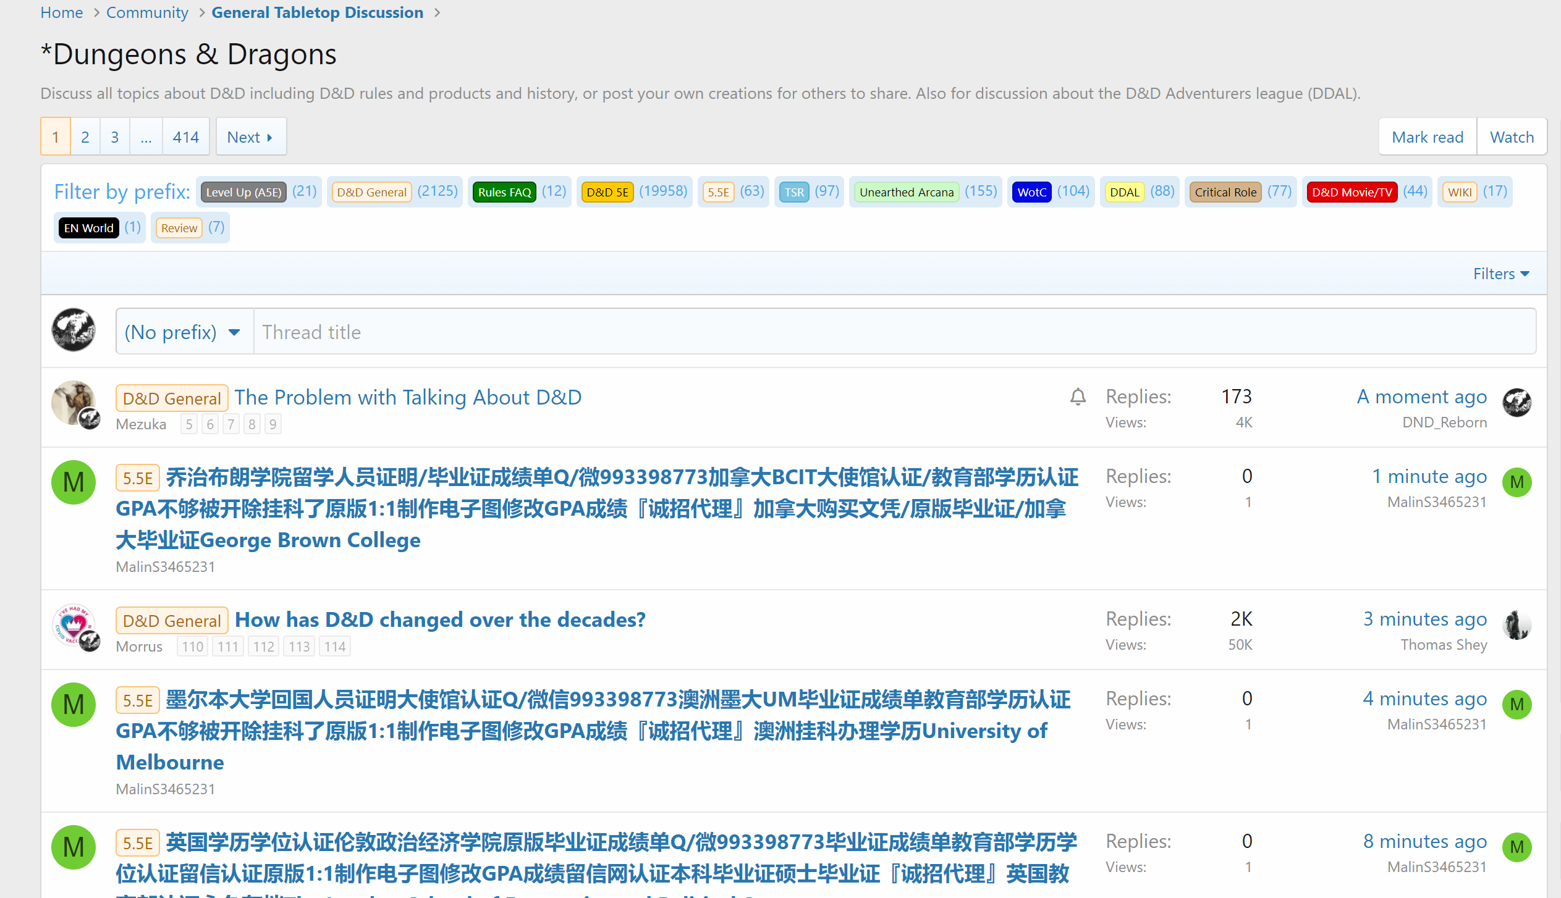Click '1 minute ago' latest post link

tap(1429, 476)
